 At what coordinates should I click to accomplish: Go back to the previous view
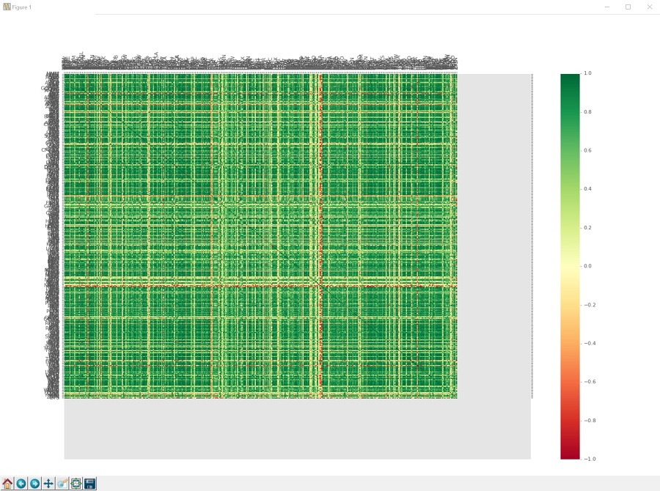pos(21,483)
